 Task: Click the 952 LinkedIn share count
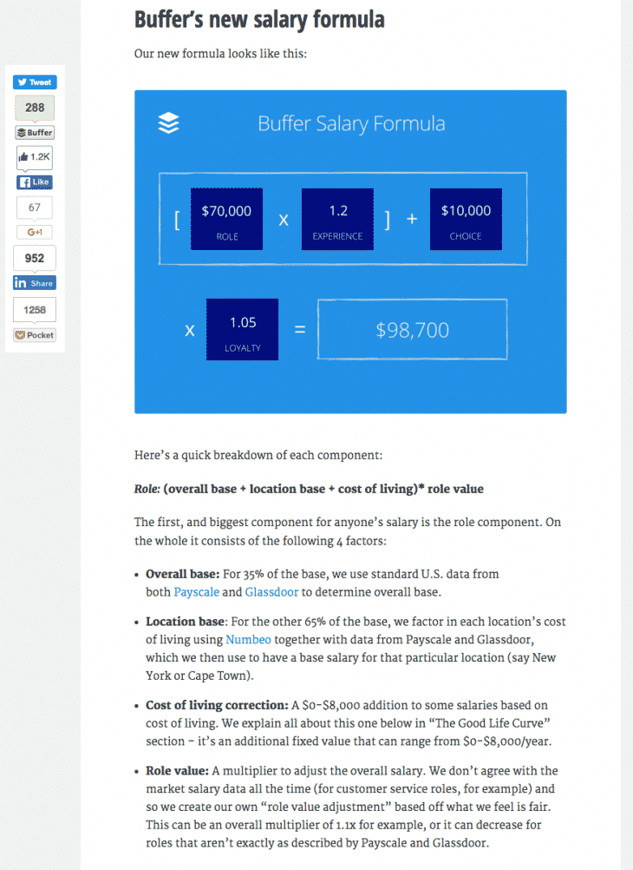[x=35, y=258]
